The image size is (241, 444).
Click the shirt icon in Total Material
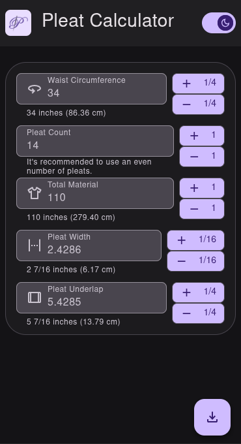[35, 193]
